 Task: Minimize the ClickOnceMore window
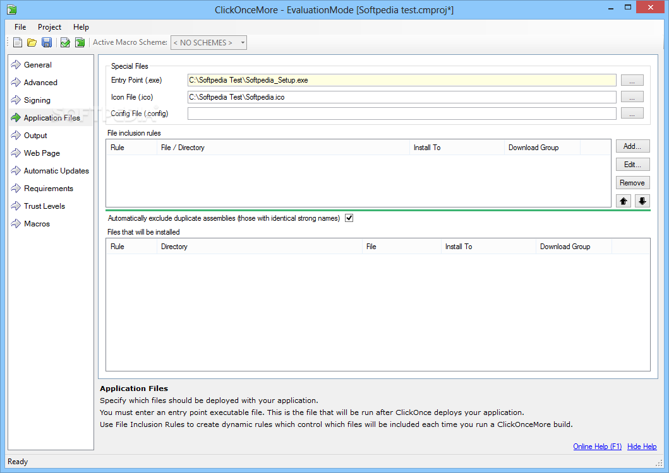610,8
